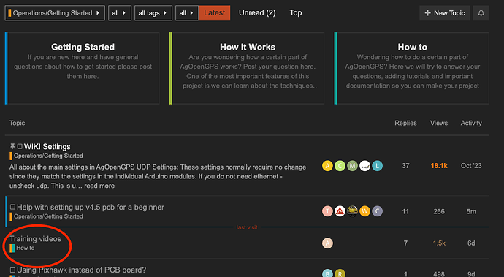Open 'Help with setting up v4.5 pcb' topic
The image size is (504, 277).
tap(91, 207)
